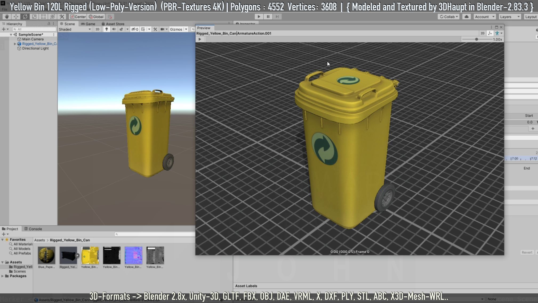Select the Hierarchy tab

tap(12, 24)
